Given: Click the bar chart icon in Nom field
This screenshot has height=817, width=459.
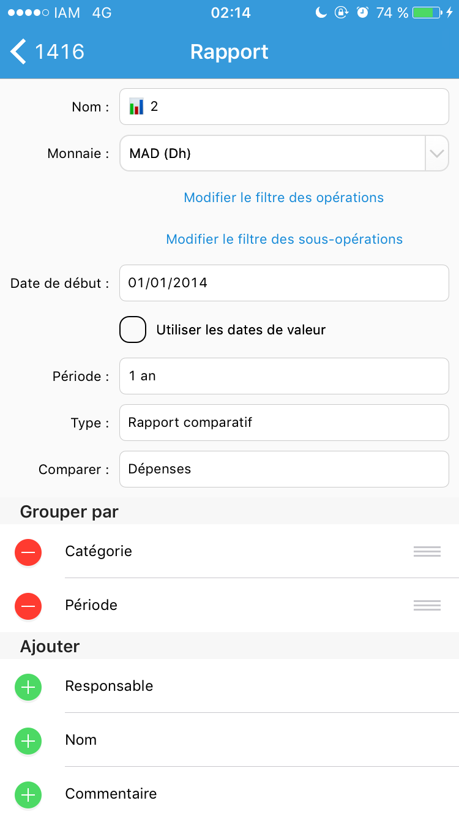Looking at the screenshot, I should pyautogui.click(x=136, y=107).
